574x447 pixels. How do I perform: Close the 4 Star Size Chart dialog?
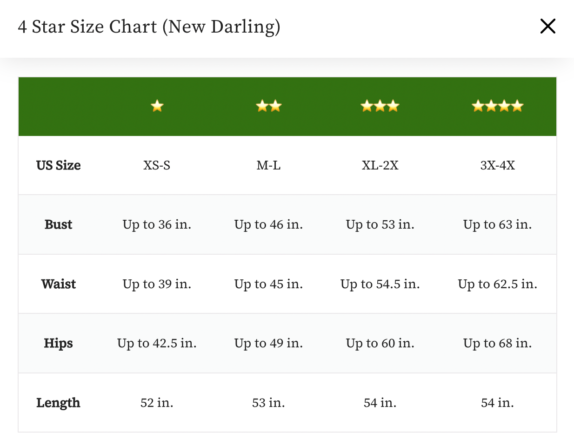(x=547, y=27)
